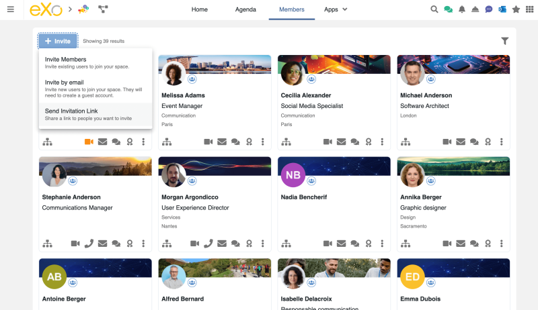Open the green chat bubbles icon
Image resolution: width=538 pixels, height=310 pixels.
[x=448, y=9]
